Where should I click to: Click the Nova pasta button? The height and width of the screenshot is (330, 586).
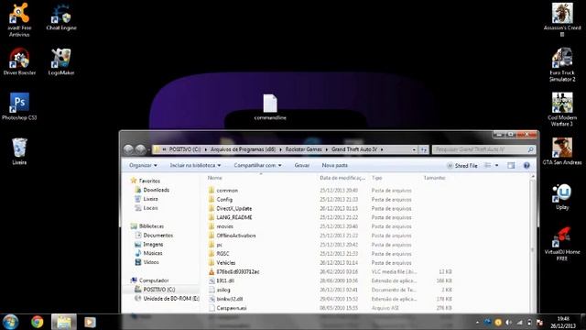(334, 165)
